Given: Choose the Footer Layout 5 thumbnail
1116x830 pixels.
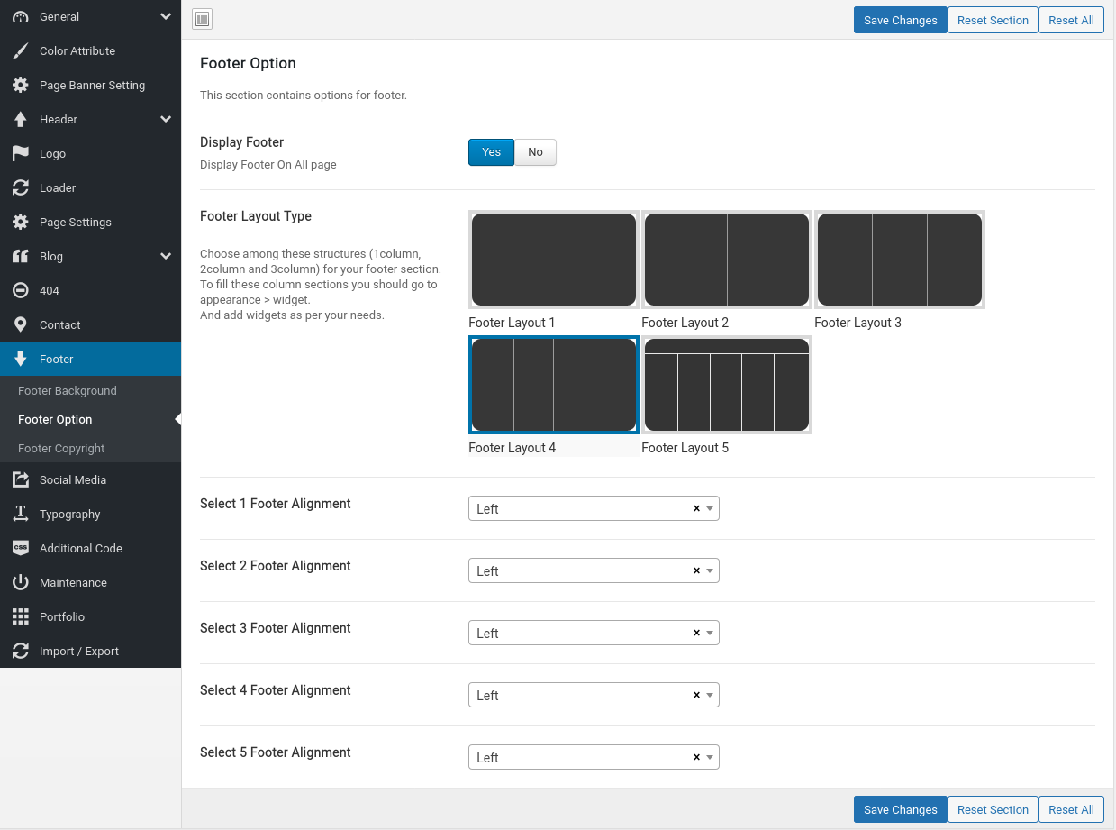Looking at the screenshot, I should coord(727,385).
